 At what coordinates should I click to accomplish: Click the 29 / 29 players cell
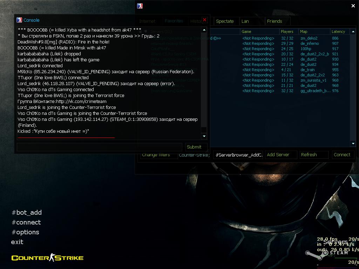(287, 43)
